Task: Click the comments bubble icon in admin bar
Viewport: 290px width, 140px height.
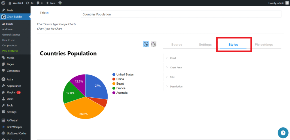Action: [39, 3]
